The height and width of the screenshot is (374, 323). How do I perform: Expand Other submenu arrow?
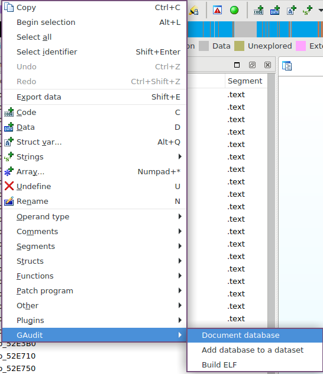point(180,305)
